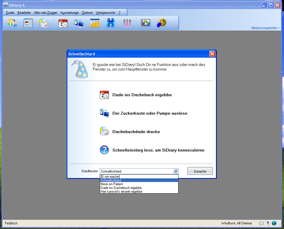
Task: Minimize the SiDiary 6 window
Action: [264, 5]
